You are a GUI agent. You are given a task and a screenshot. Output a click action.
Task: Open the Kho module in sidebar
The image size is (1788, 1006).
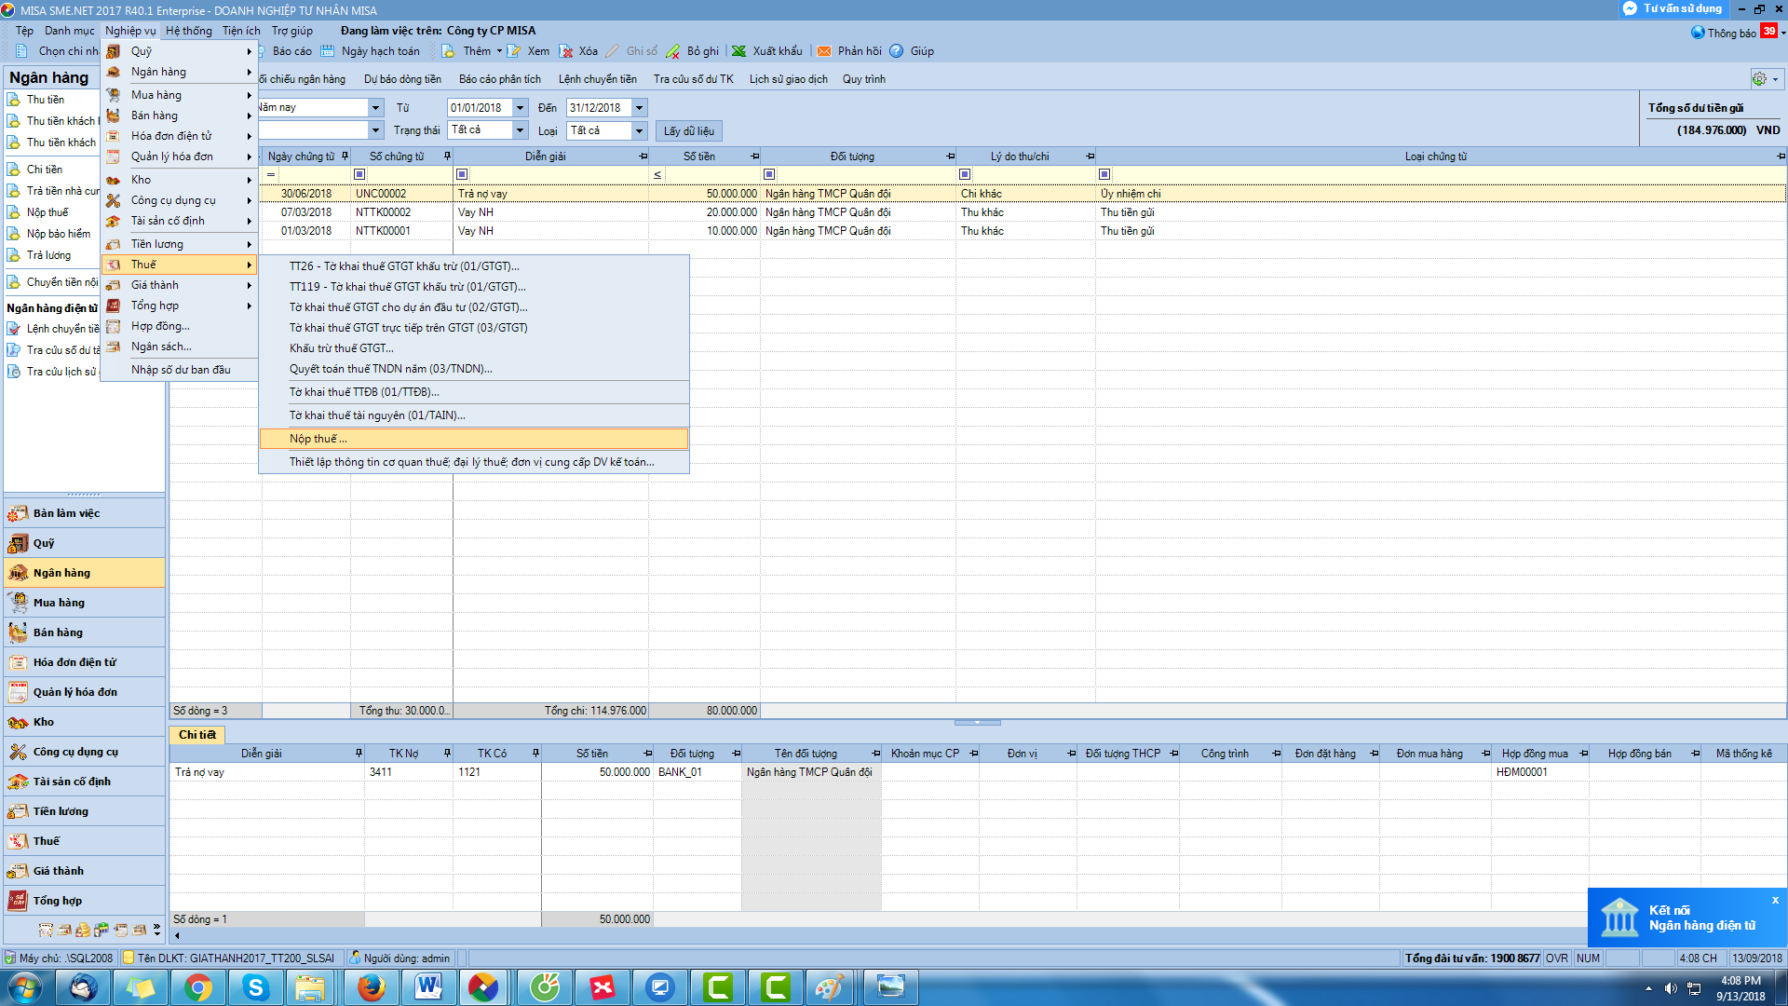(x=85, y=722)
